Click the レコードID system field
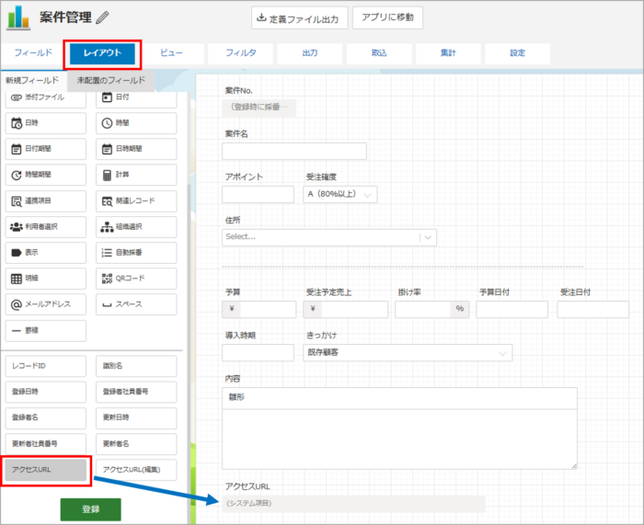Image resolution: width=644 pixels, height=525 pixels. (x=46, y=366)
